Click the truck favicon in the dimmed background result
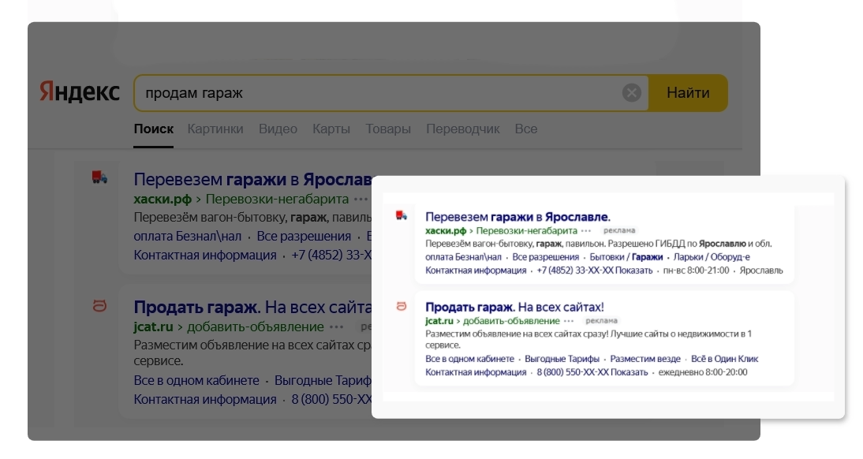 coord(99,177)
